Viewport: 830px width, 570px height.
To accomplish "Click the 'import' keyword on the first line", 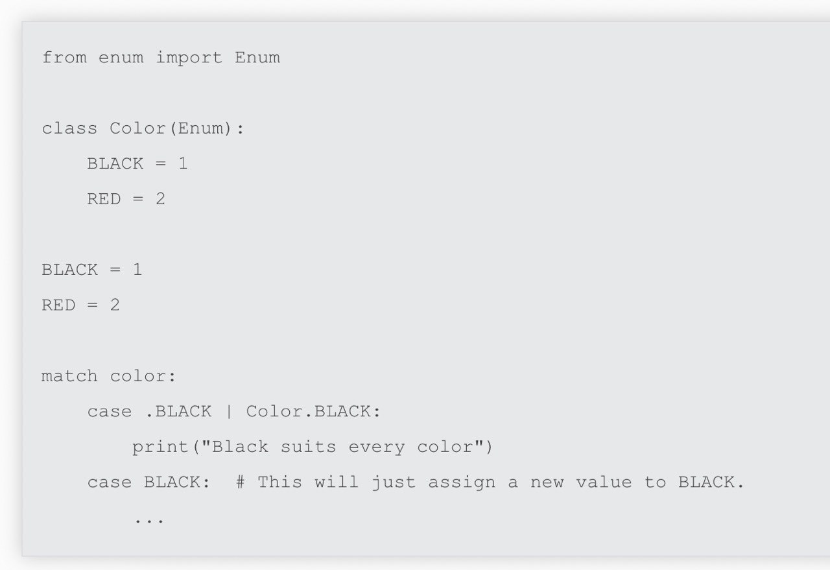I will (x=189, y=58).
